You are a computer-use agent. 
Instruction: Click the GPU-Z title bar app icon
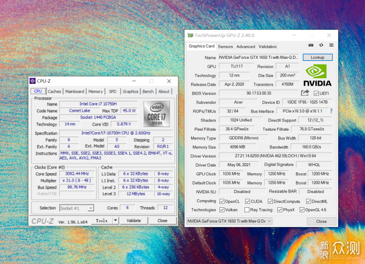coord(191,35)
